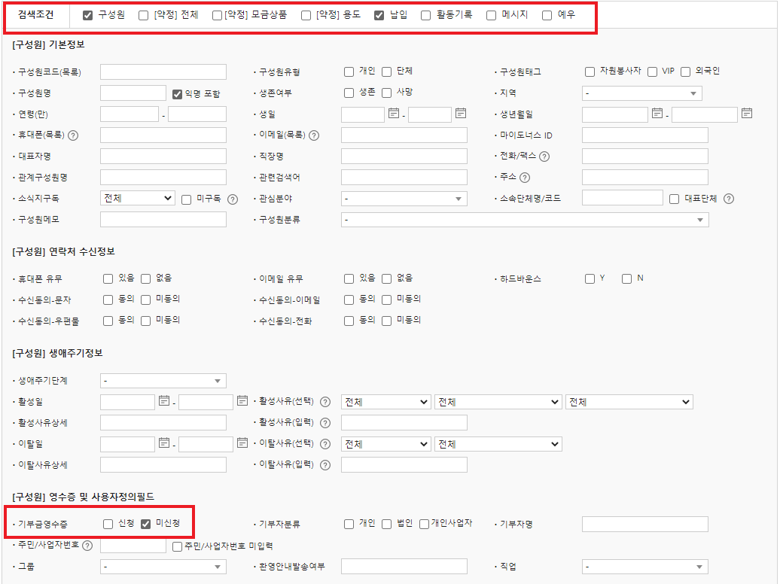Open calendar picker for 활성일 start date
Image resolution: width=780 pixels, height=584 pixels.
tap(164, 401)
